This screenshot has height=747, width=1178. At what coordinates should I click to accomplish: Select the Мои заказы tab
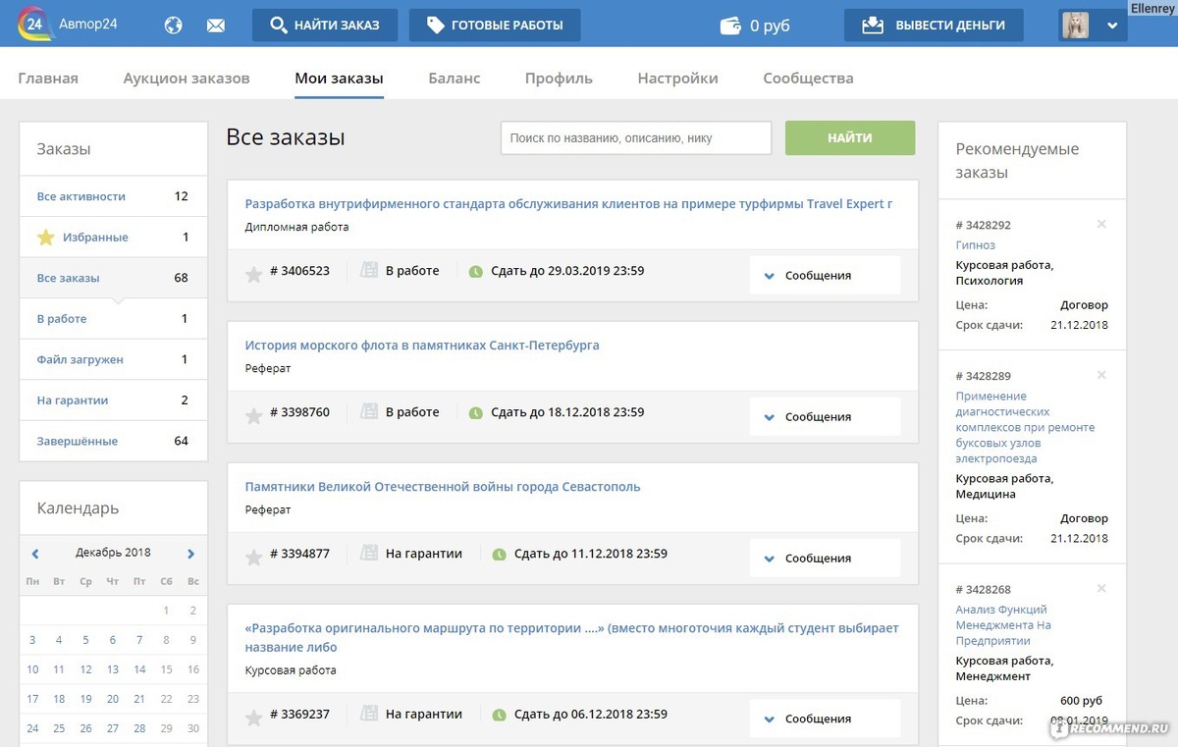(x=339, y=79)
